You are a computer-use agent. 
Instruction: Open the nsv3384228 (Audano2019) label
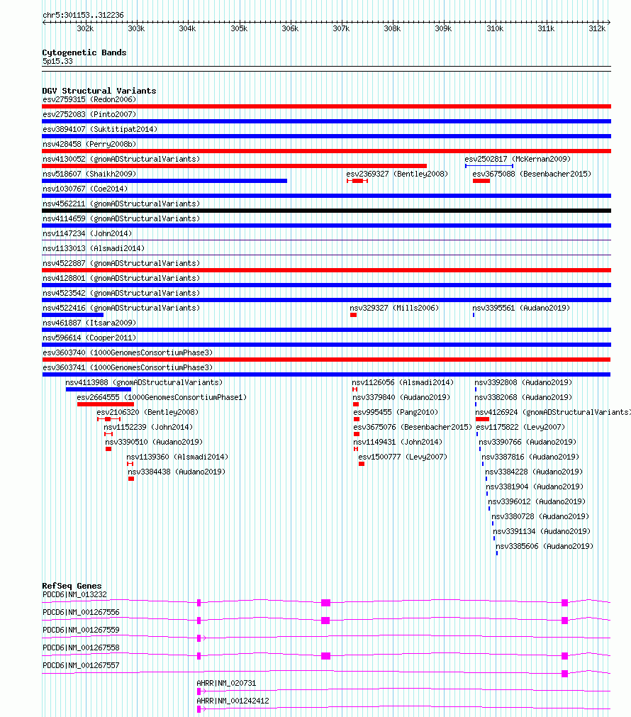[x=534, y=472]
